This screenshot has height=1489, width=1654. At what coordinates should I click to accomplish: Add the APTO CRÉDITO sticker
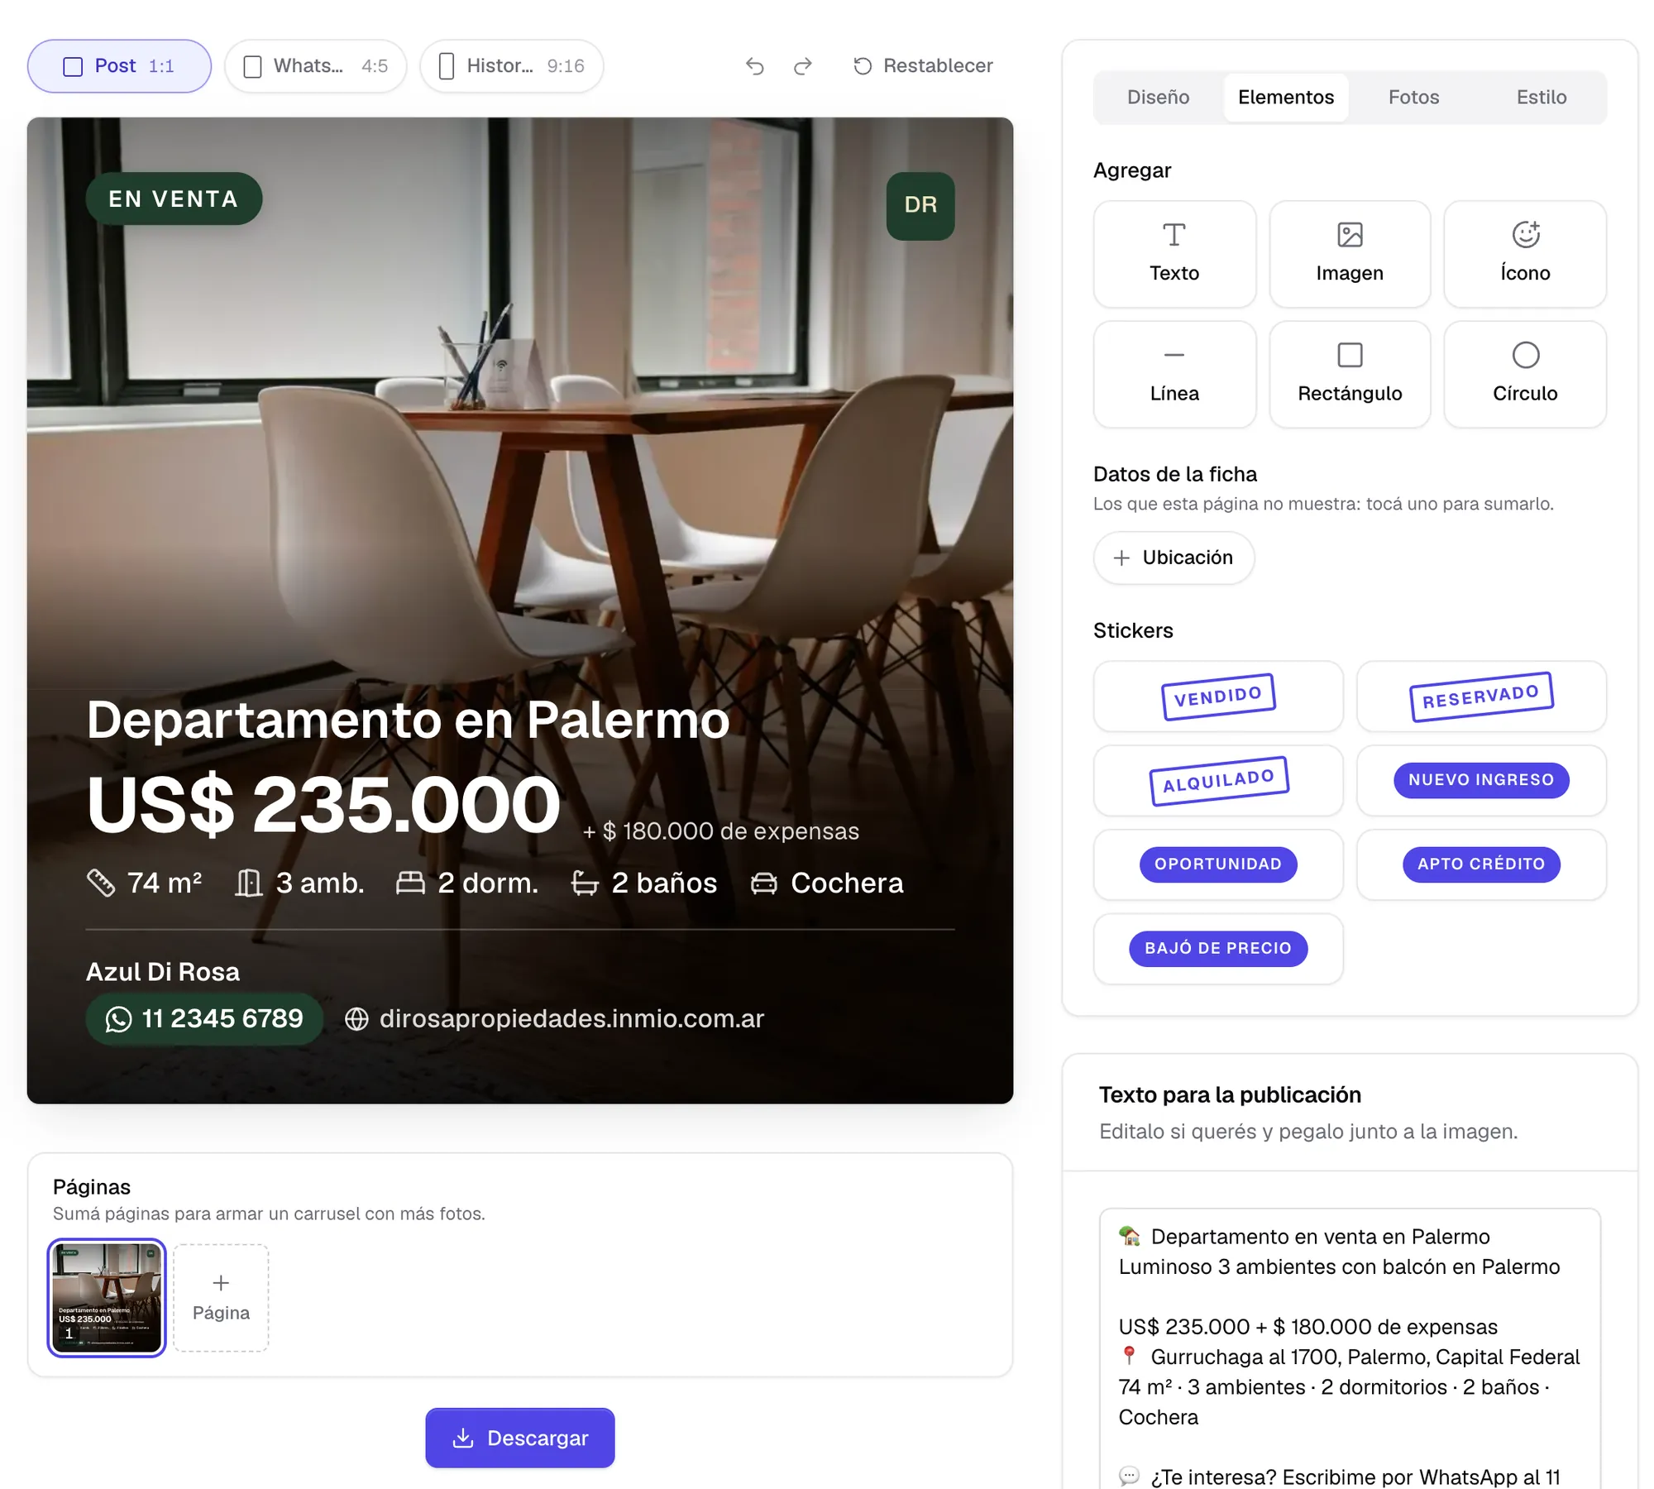1481,864
